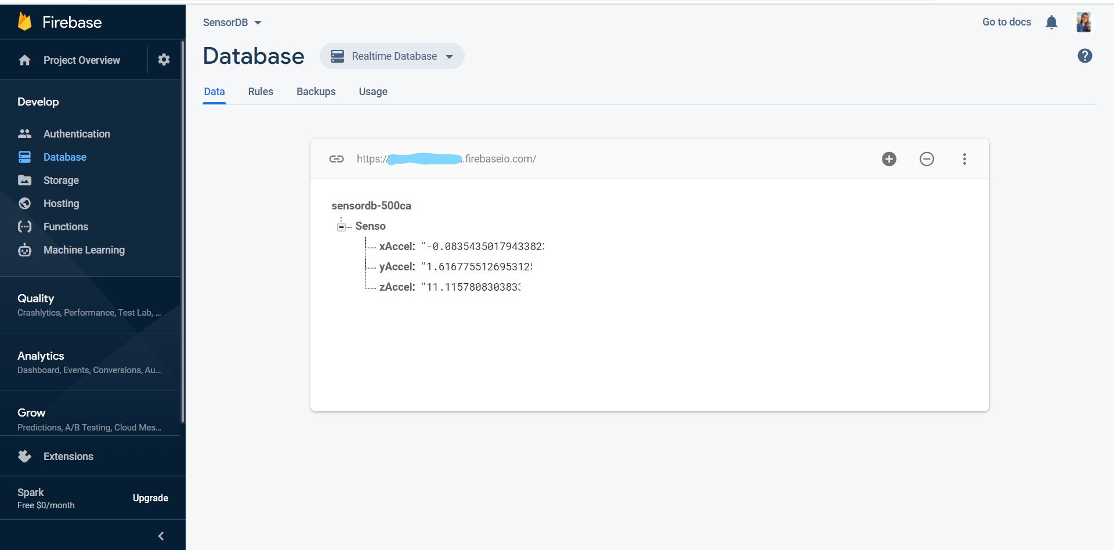Expand the Grow section
The height and width of the screenshot is (550, 1114).
[89, 419]
